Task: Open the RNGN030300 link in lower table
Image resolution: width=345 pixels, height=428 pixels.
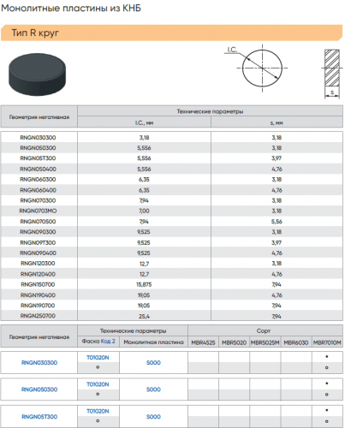Action: point(39,363)
